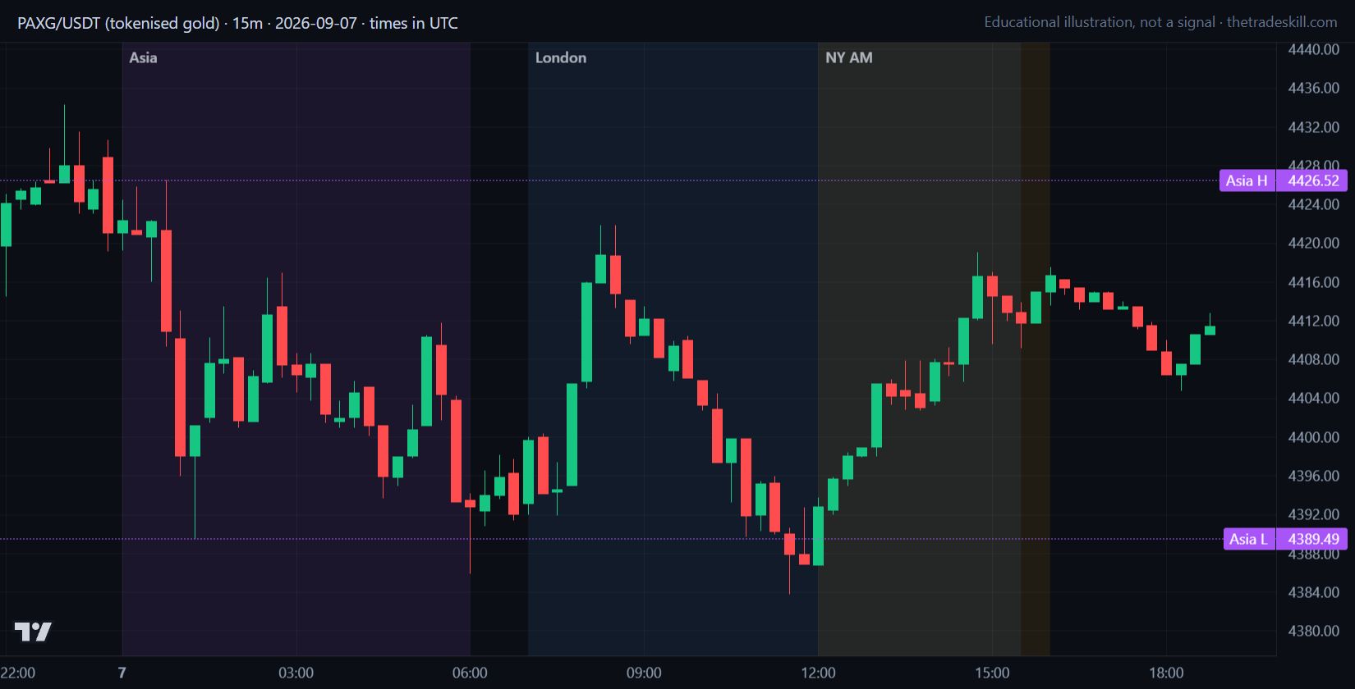Click the 4412.00 price axis label
Image resolution: width=1355 pixels, height=689 pixels.
pyautogui.click(x=1314, y=321)
